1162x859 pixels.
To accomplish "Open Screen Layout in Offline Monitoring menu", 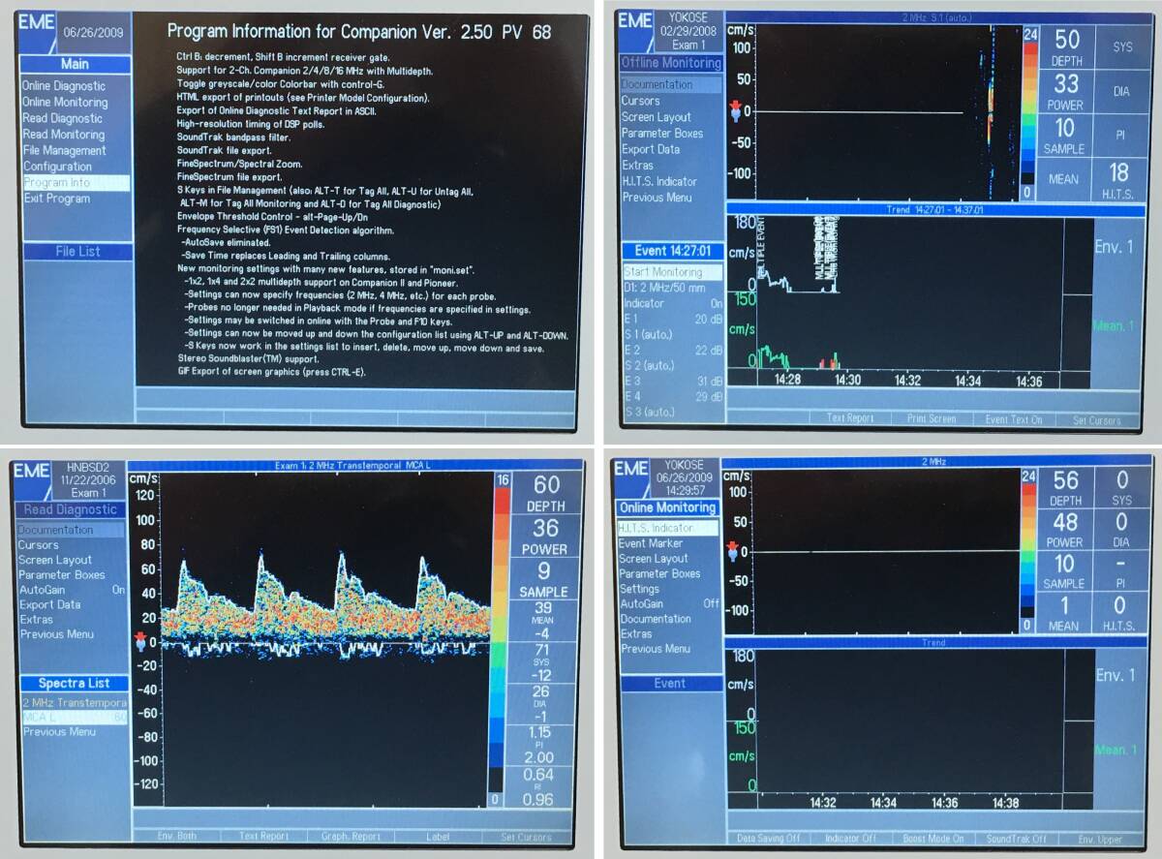I will [x=656, y=117].
